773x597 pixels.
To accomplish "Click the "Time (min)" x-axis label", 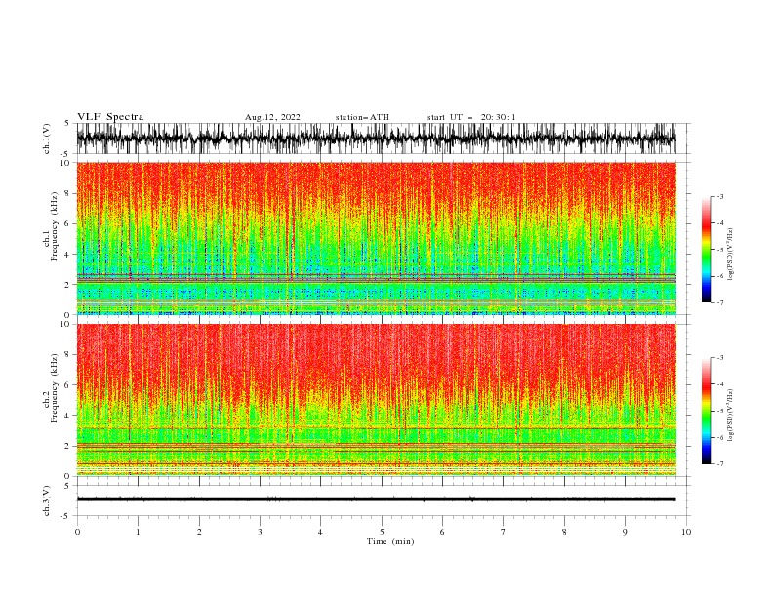I will [x=390, y=541].
